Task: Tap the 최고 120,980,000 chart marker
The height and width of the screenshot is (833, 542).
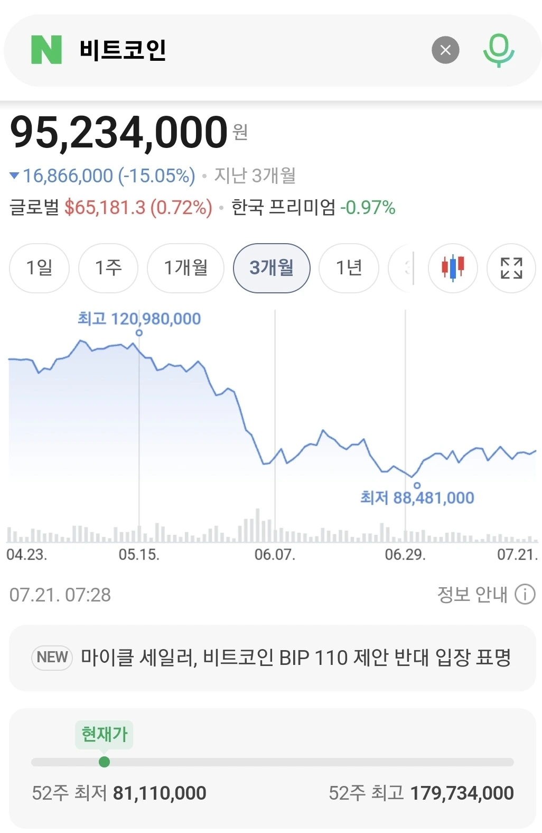Action: point(139,332)
